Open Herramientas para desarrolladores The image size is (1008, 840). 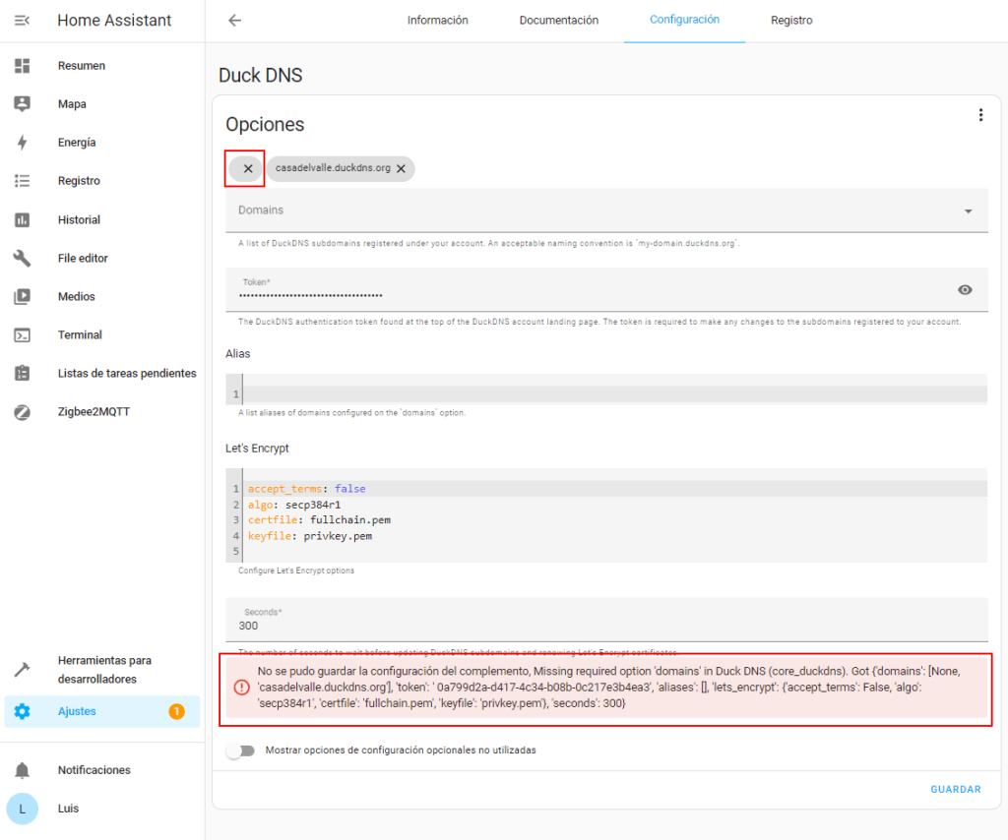(103, 670)
